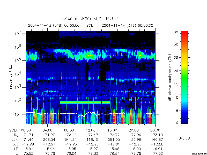Click the "Lat" row label
This screenshot has width=207, height=155.
(15, 144)
